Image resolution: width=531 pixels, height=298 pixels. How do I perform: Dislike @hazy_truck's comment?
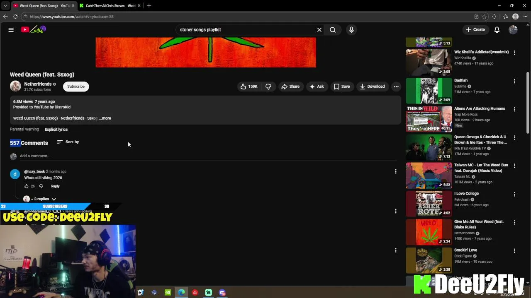tap(41, 186)
